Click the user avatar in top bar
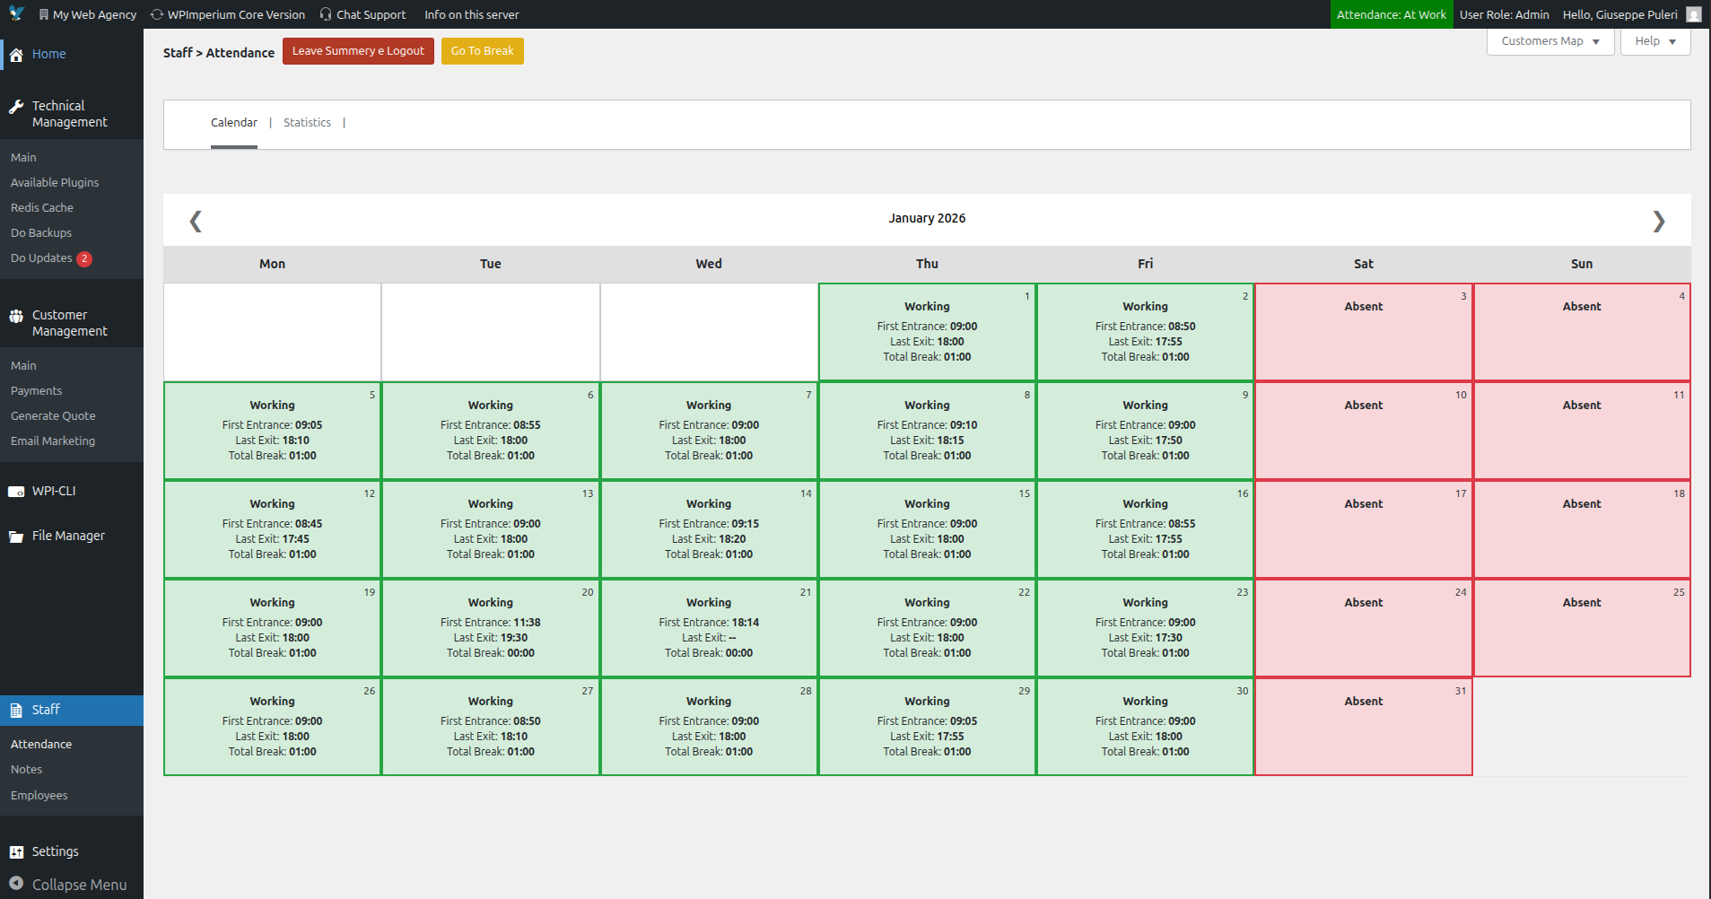 click(x=1694, y=14)
